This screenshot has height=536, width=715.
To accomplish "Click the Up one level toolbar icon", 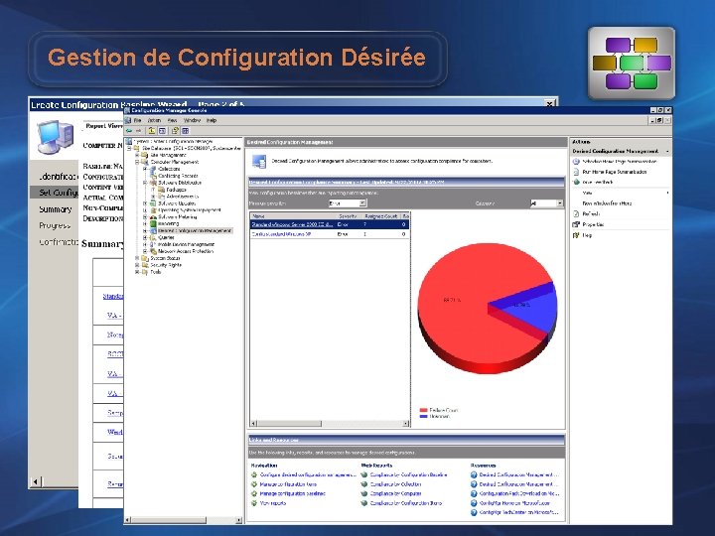I will pos(151,131).
